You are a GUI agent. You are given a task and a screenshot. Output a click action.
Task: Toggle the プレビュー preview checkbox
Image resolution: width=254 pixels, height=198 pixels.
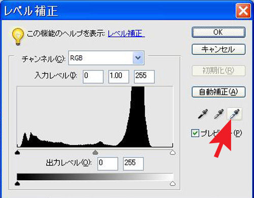point(195,133)
